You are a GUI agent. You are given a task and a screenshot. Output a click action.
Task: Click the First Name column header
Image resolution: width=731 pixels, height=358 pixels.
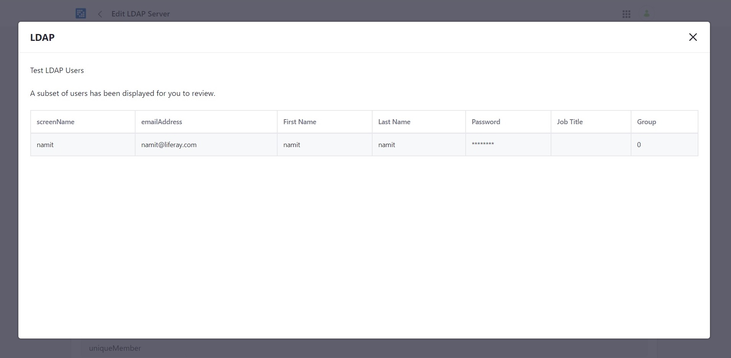pos(324,122)
